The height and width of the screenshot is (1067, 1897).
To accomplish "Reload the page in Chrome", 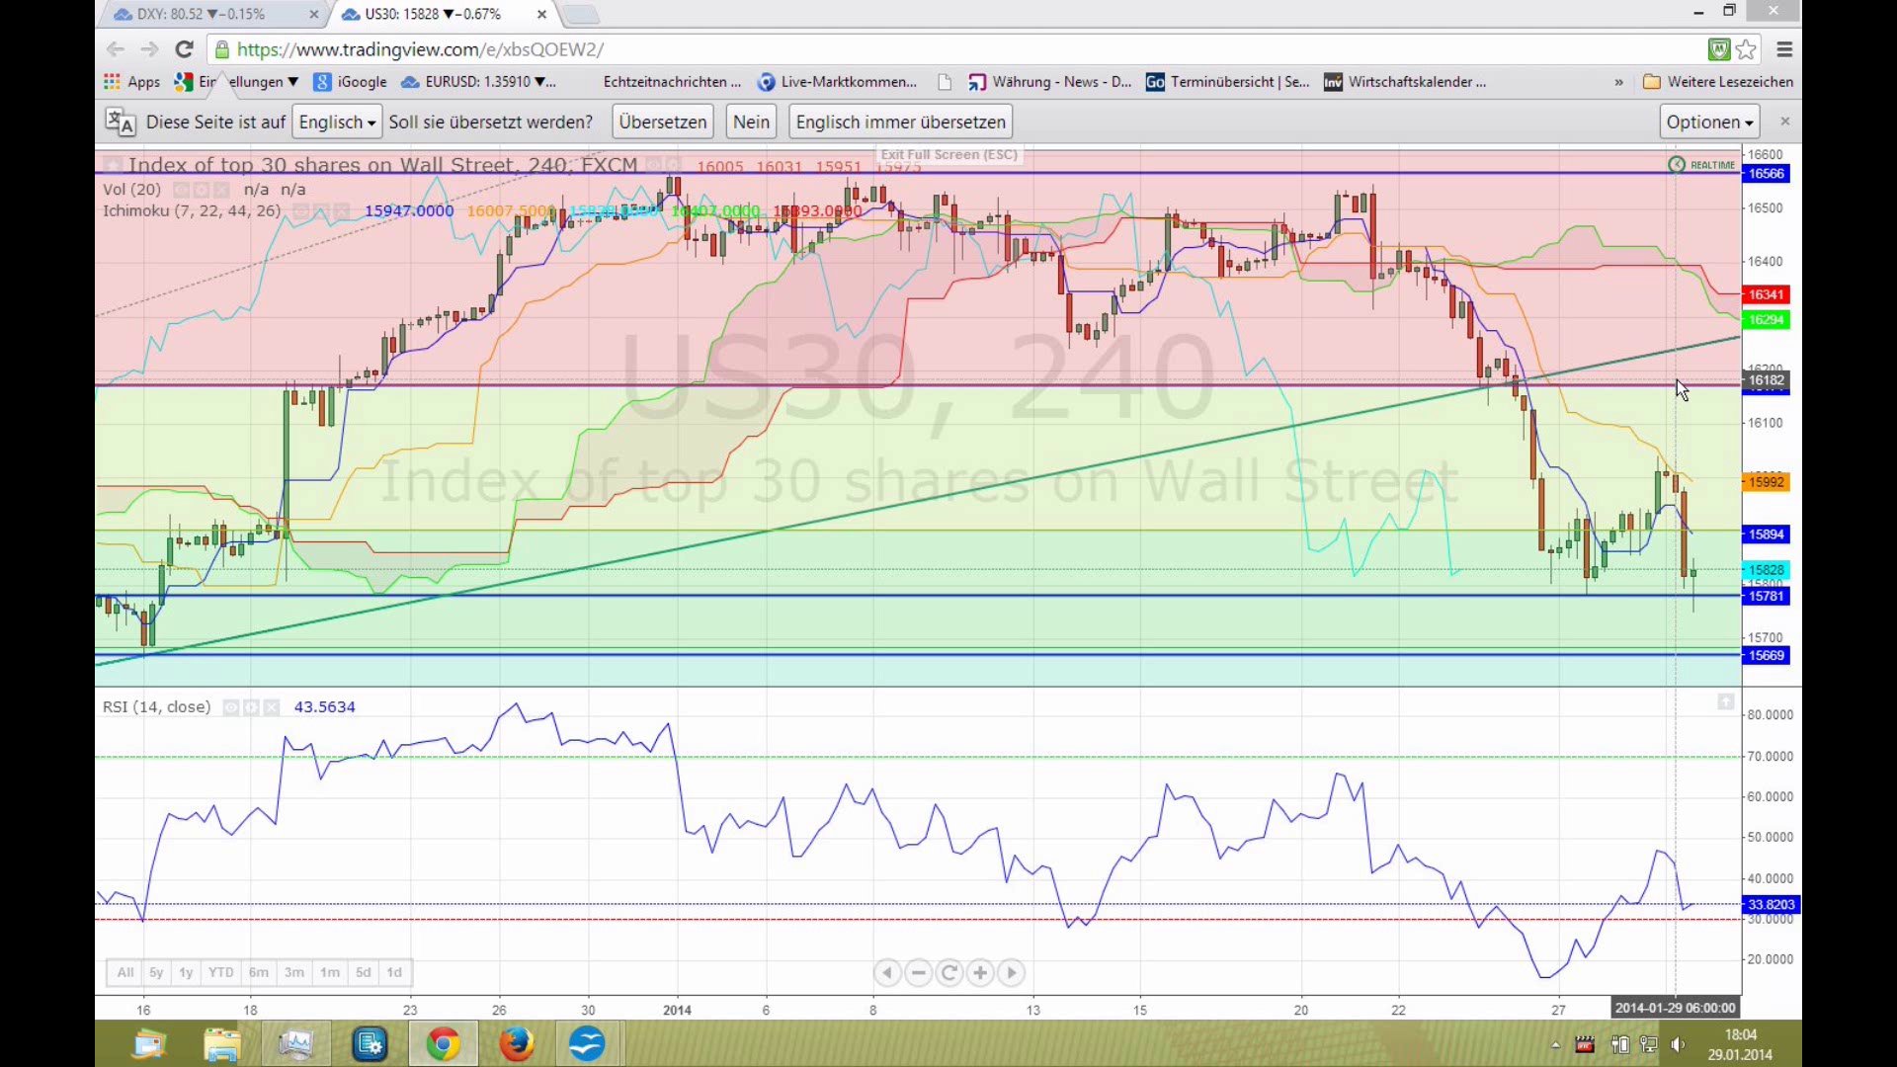I will pos(184,49).
